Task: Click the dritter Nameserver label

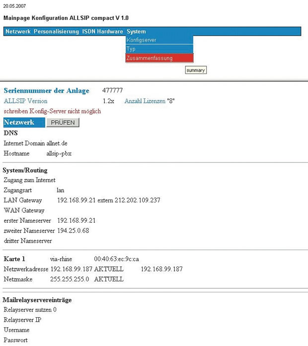Action: [x=28, y=241]
